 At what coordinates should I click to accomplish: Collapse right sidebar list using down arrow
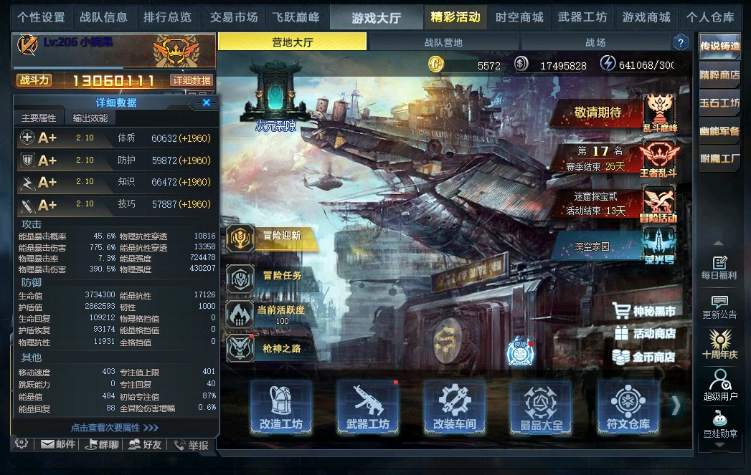(x=719, y=445)
